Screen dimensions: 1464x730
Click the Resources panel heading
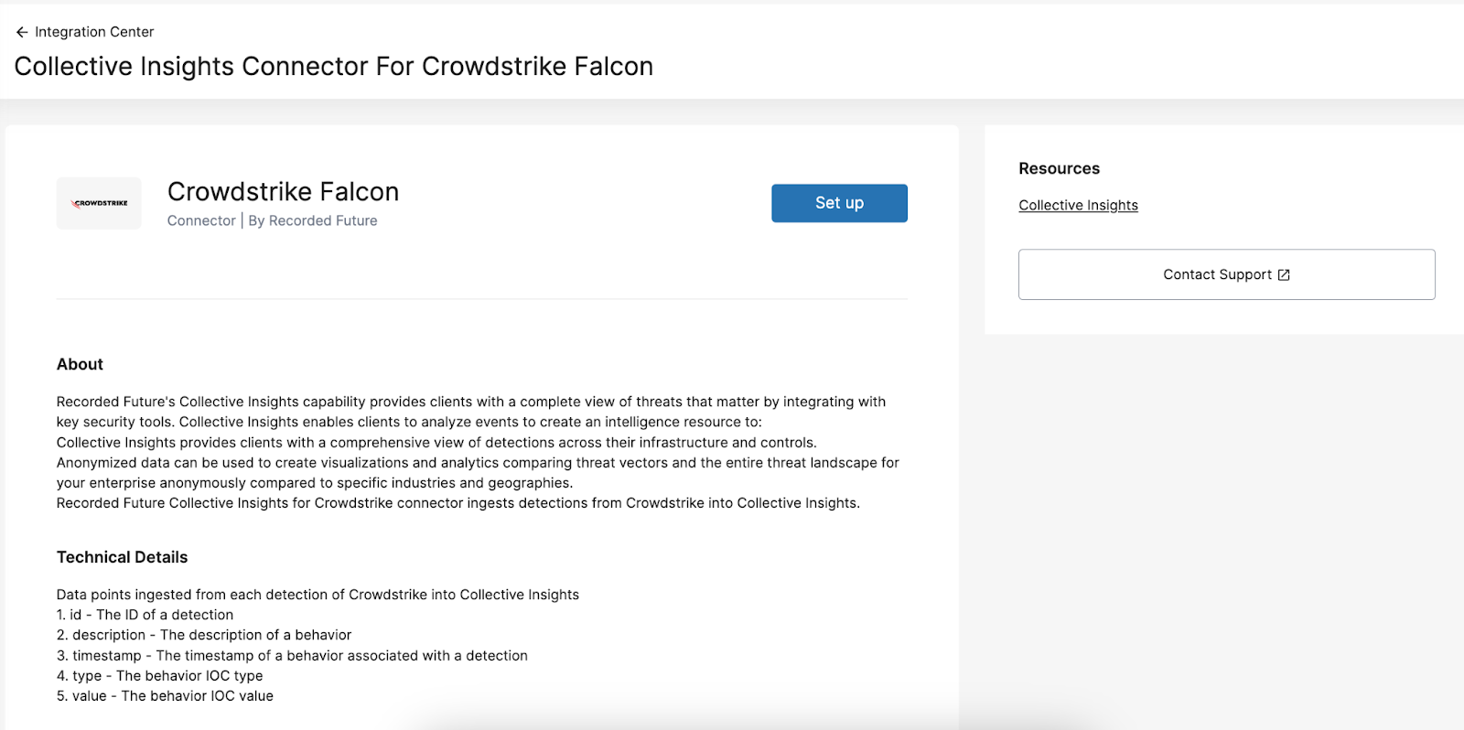[x=1059, y=168]
